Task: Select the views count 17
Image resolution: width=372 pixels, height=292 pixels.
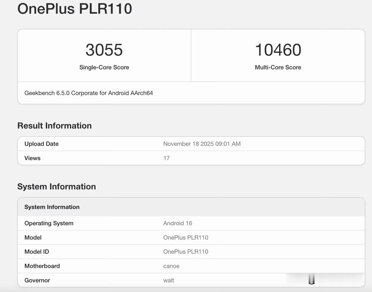Action: (x=167, y=158)
